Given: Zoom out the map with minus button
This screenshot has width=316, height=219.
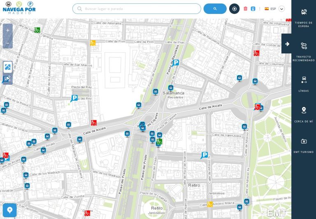Looking at the screenshot, I should point(8,43).
